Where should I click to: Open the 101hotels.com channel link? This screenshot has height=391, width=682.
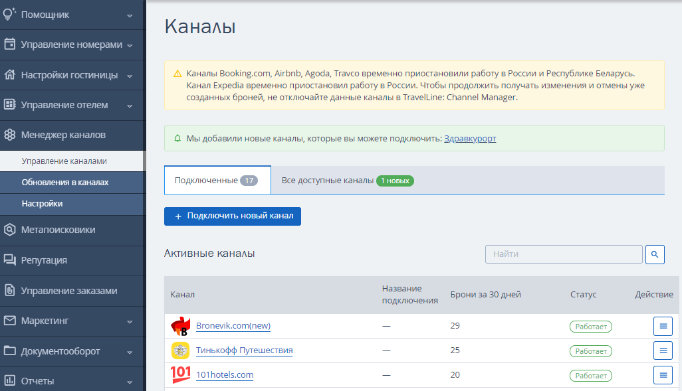[225, 375]
